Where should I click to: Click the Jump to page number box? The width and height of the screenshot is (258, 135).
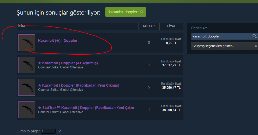48,131
